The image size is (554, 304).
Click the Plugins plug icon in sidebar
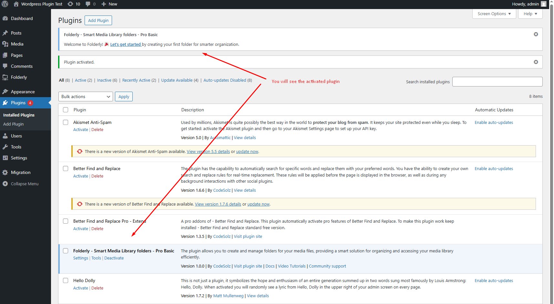(x=5, y=103)
